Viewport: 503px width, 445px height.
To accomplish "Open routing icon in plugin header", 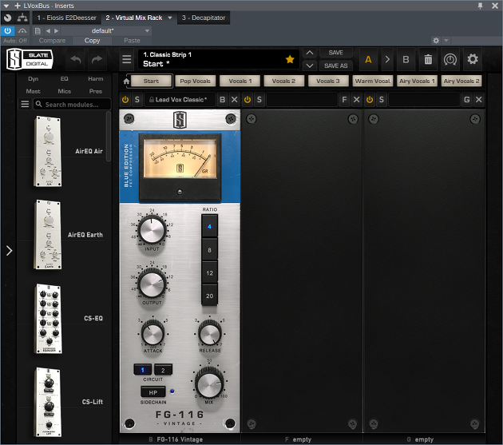I will click(22, 18).
